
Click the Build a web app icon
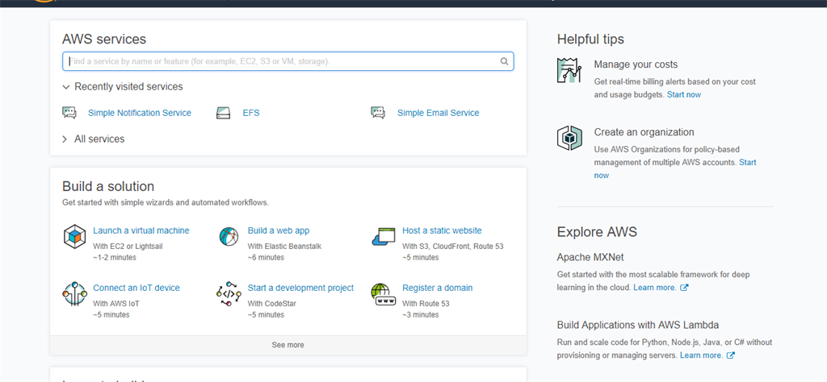pyautogui.click(x=229, y=237)
